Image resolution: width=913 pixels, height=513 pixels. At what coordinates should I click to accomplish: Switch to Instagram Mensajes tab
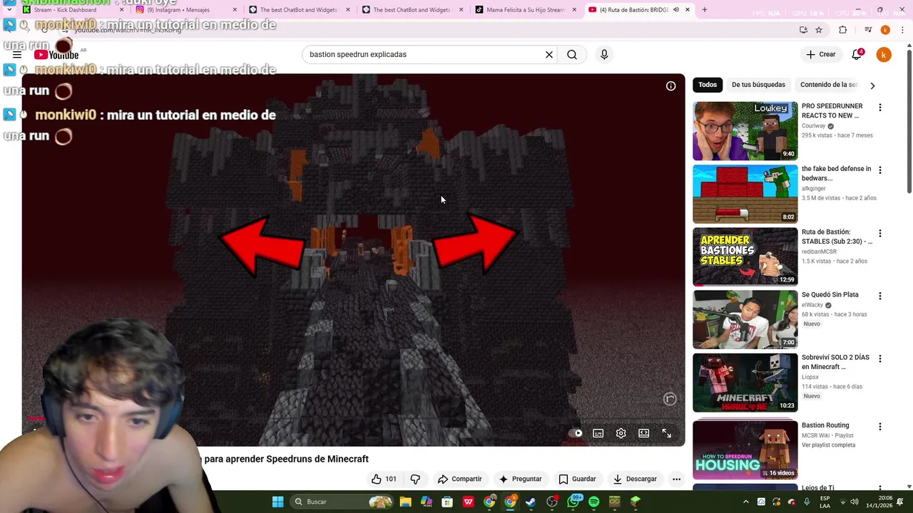pyautogui.click(x=187, y=10)
